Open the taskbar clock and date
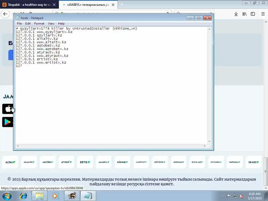Screen dimensions: 268x201 [255, 196]
